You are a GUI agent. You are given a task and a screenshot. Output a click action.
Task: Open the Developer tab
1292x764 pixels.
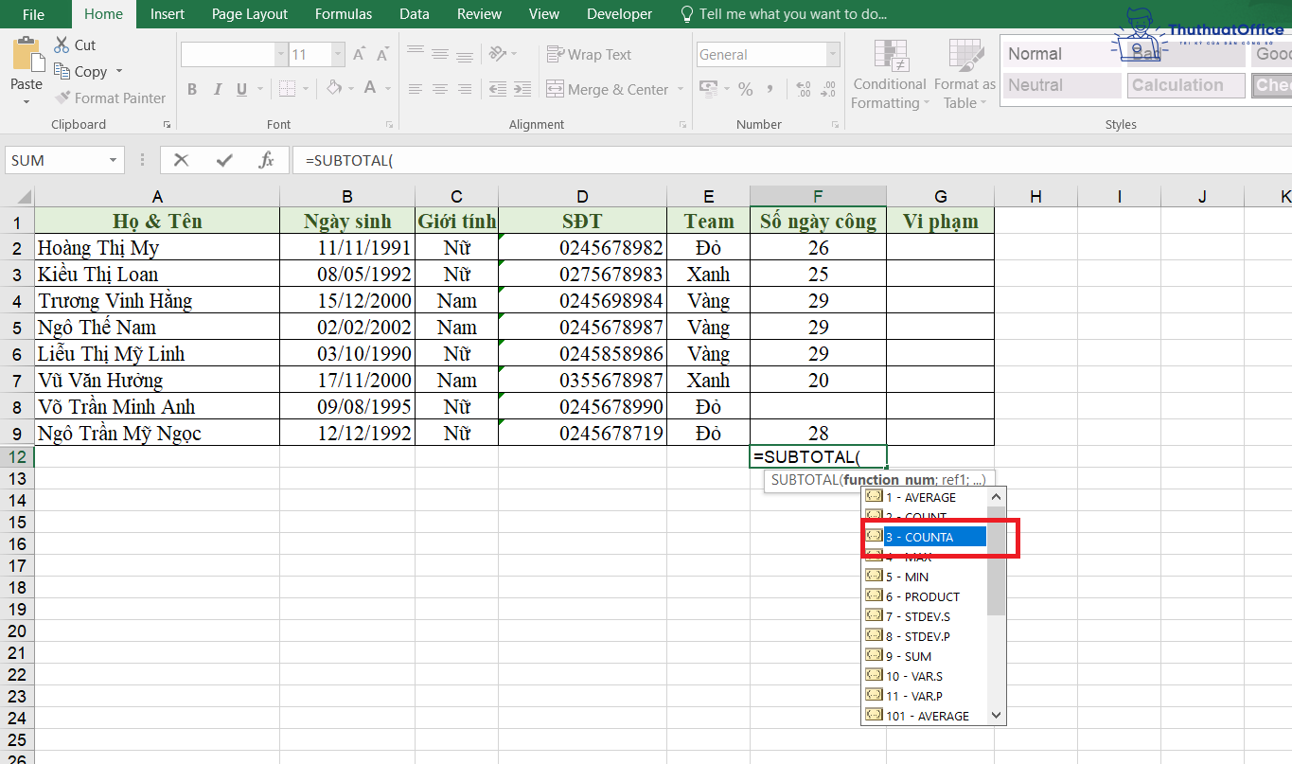[619, 14]
